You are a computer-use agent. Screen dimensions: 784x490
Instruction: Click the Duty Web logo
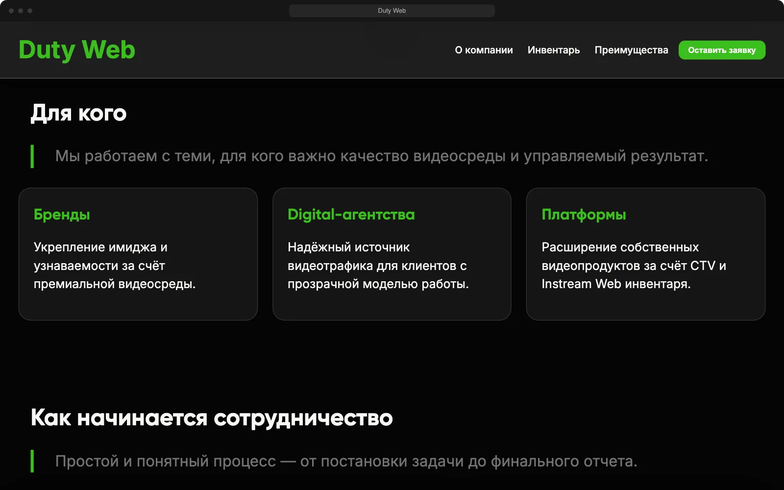coord(77,50)
